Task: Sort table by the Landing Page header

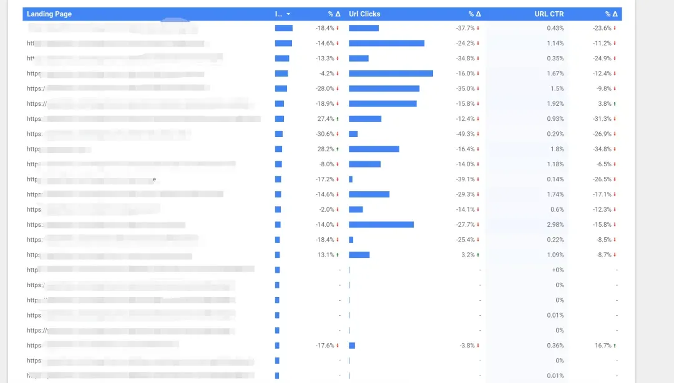Action: 49,14
